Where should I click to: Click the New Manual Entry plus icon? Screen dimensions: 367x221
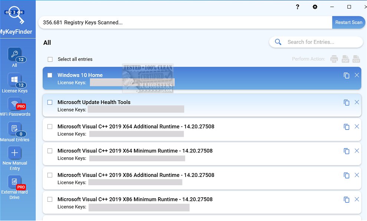[14, 153]
